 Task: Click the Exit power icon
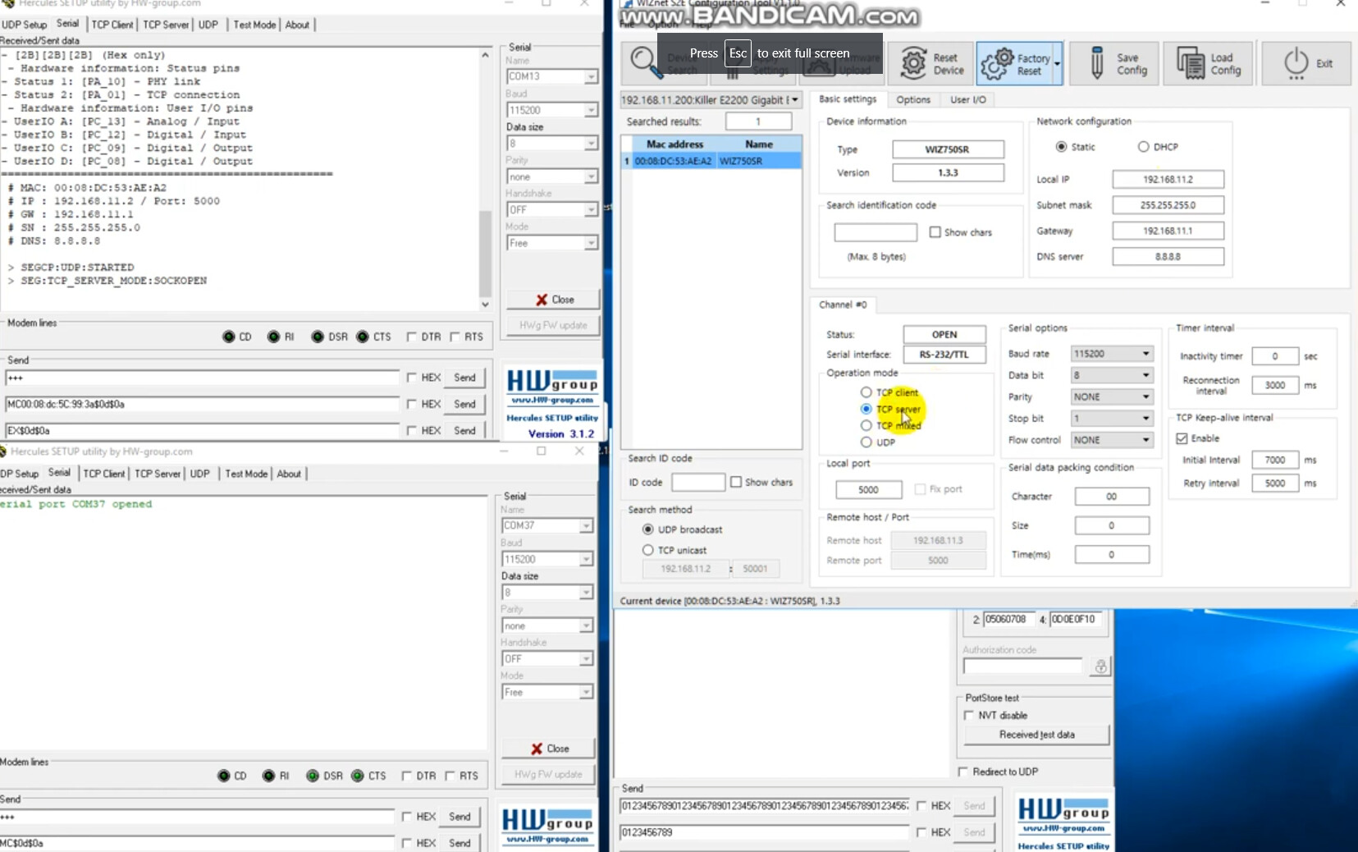[x=1296, y=63]
